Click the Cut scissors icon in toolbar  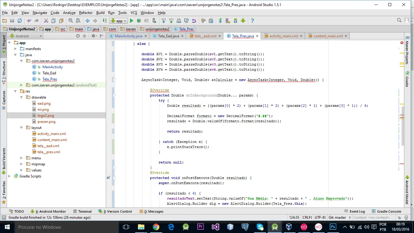[46, 21]
